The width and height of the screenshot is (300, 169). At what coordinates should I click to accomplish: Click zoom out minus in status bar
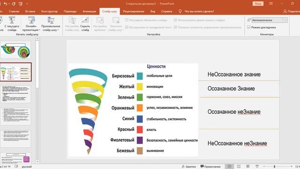click(264, 167)
